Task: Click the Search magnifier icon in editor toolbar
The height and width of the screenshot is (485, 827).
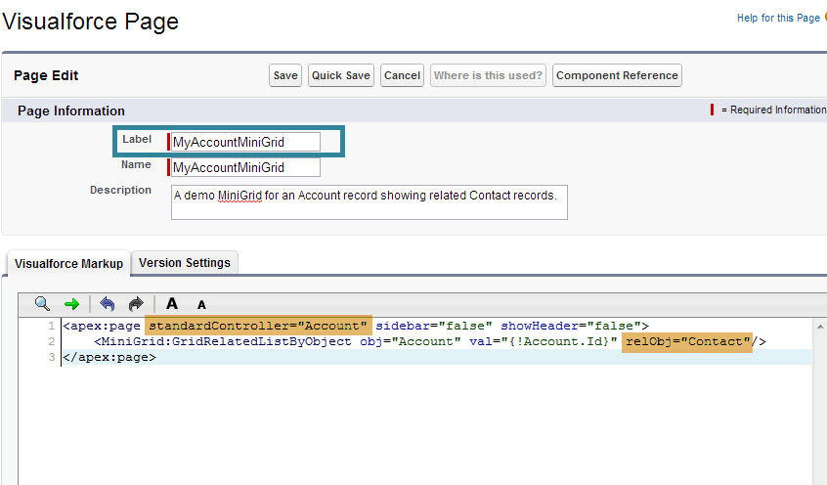Action: 42,304
